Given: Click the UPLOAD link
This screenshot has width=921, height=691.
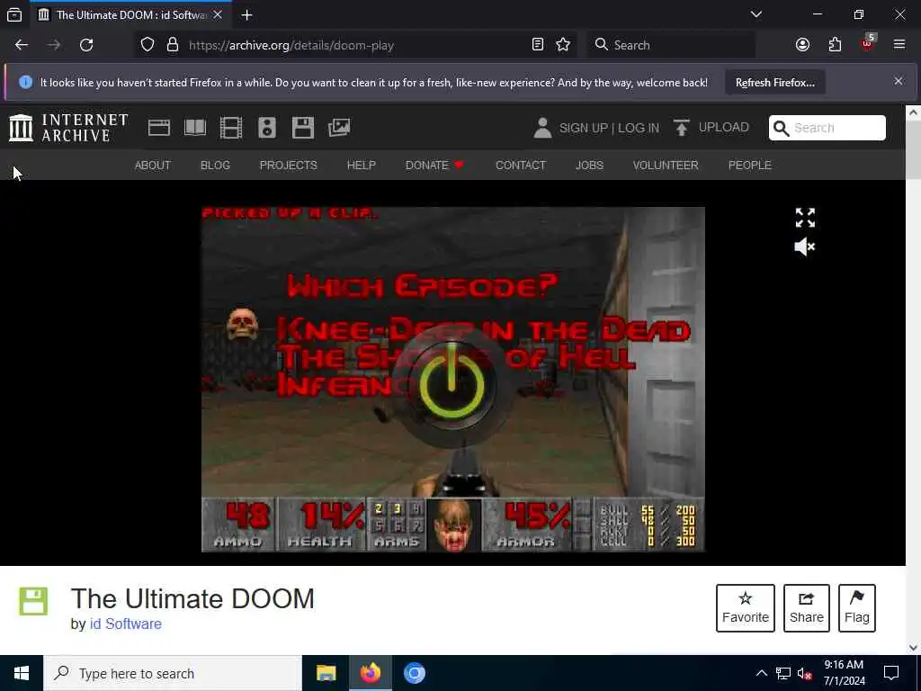Looking at the screenshot, I should (724, 128).
